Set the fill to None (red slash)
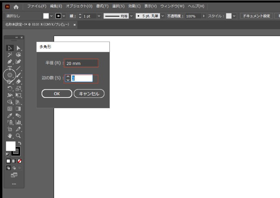 [20, 160]
